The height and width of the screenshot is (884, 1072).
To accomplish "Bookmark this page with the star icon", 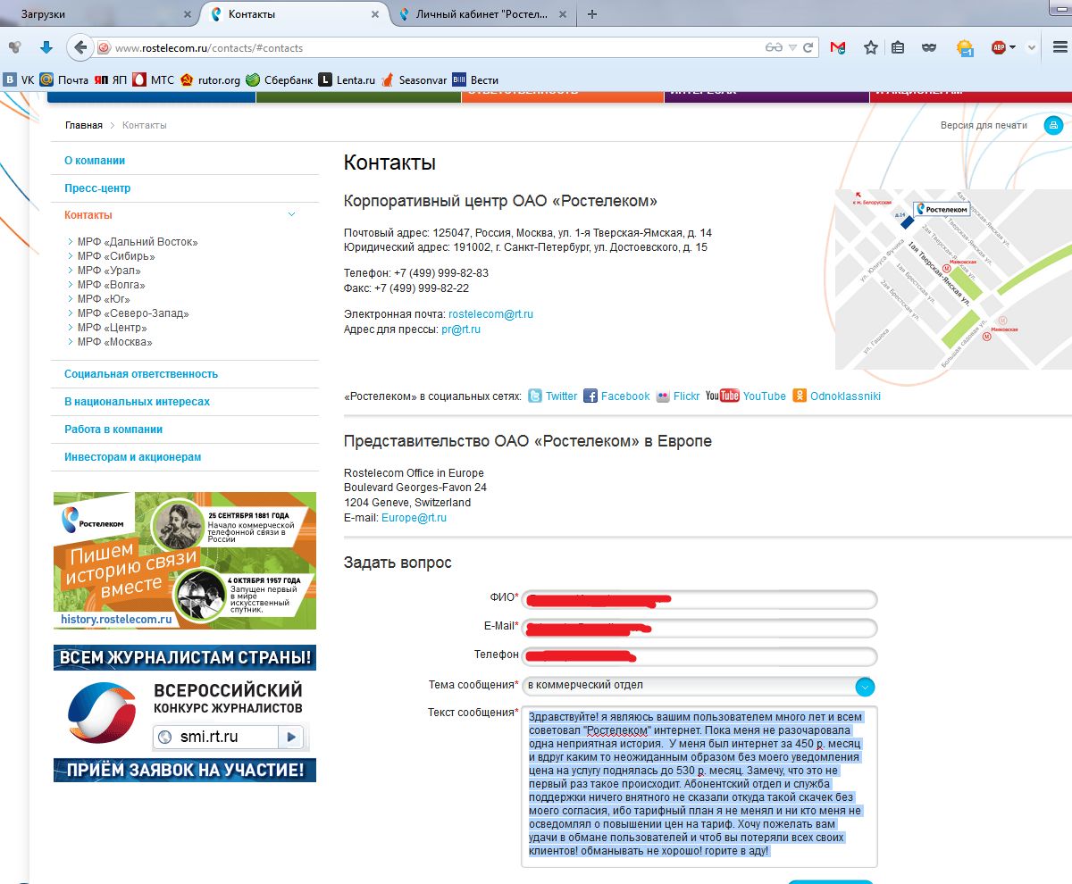I will (x=871, y=48).
